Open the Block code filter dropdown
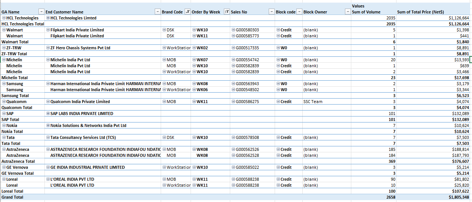This screenshot has height=202, width=472. tap(299, 12)
